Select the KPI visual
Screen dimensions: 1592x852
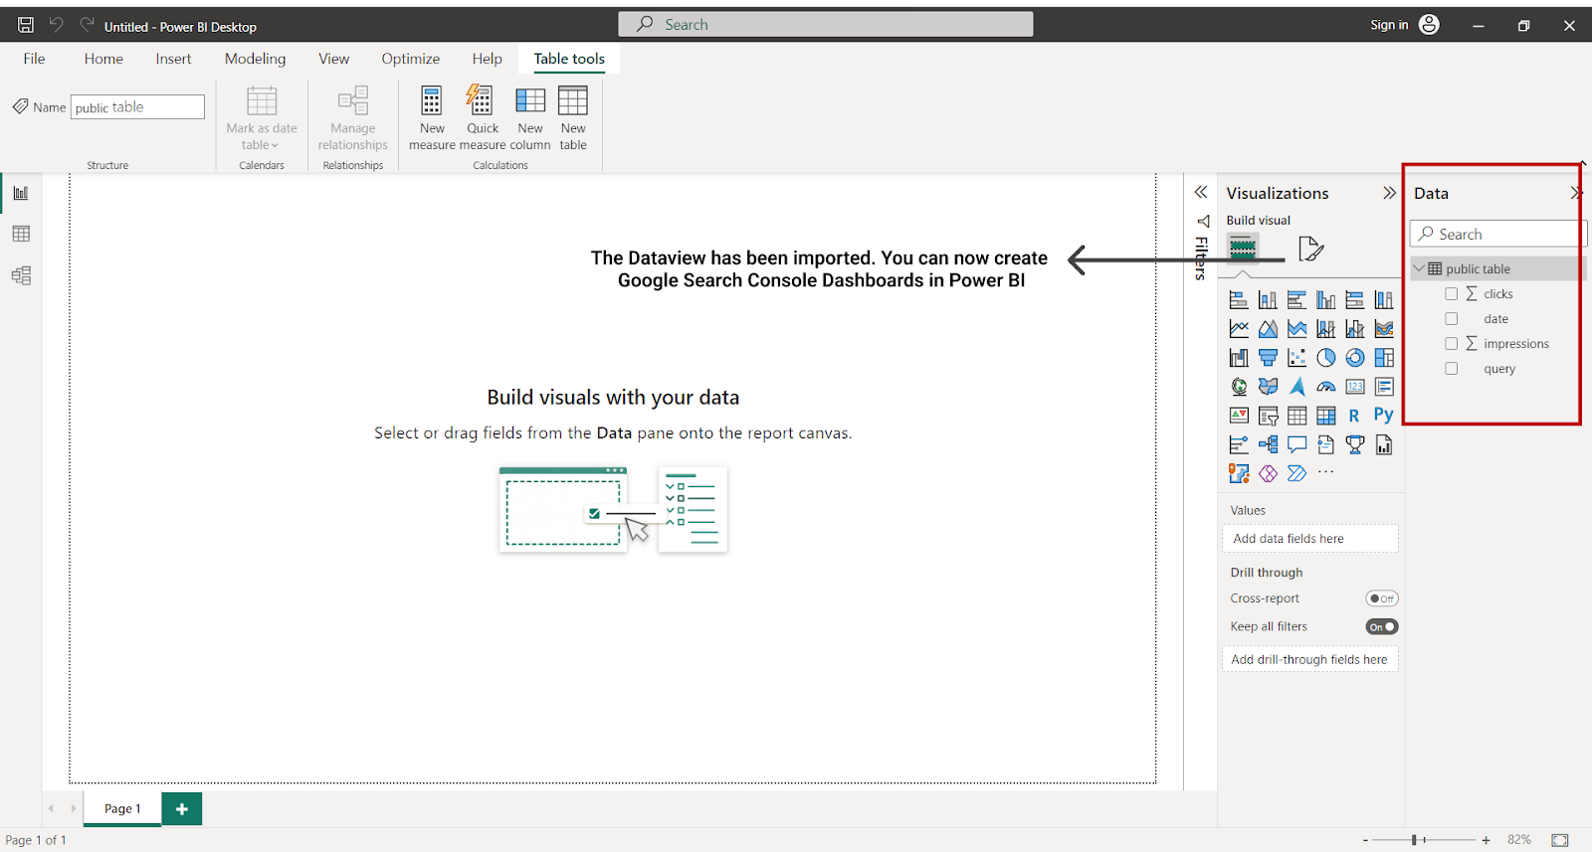[x=1239, y=416]
